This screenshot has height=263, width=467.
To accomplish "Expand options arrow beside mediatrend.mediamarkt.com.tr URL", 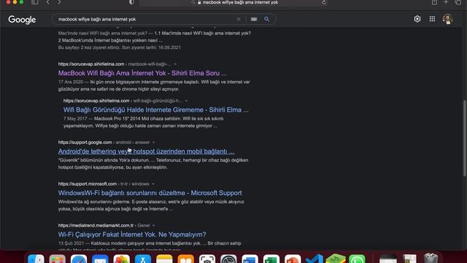I will [153, 226].
